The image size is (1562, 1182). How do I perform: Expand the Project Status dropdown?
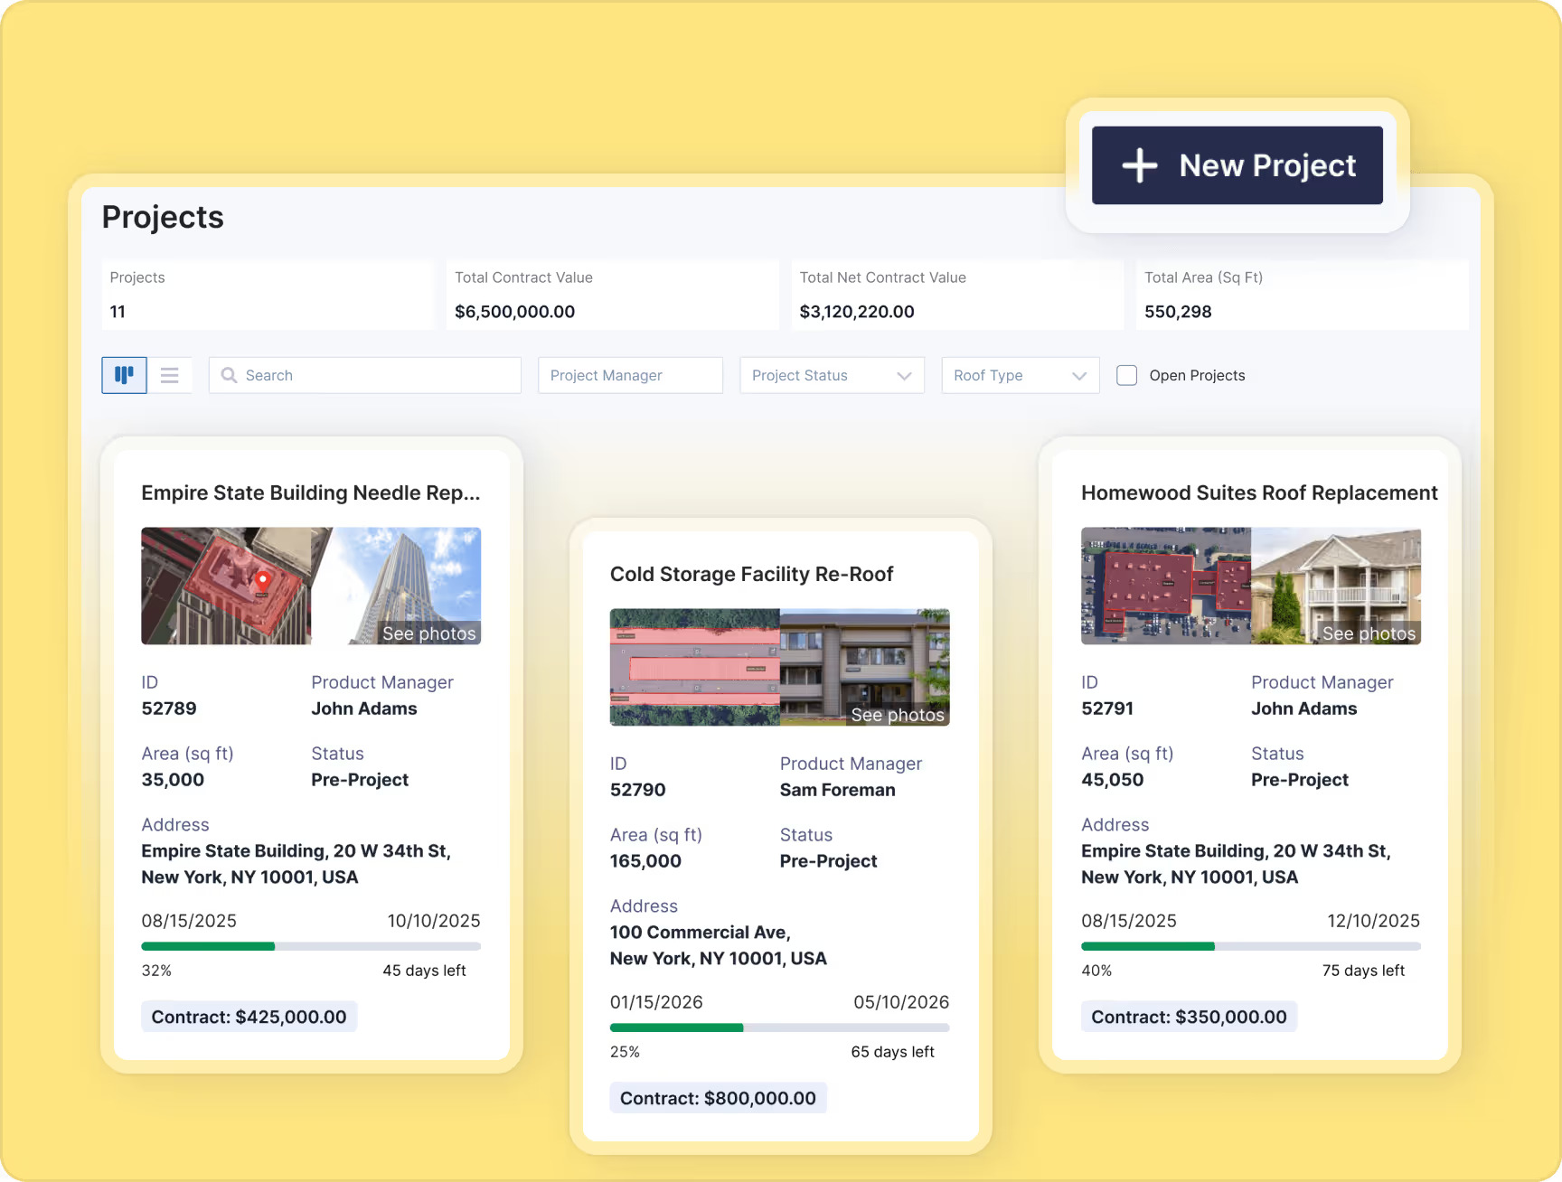832,375
